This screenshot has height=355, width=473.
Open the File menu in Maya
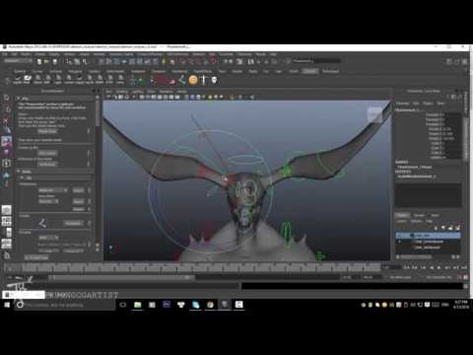coord(5,54)
